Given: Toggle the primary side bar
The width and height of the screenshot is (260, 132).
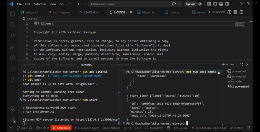Looking at the screenshot, I should click(215, 4).
